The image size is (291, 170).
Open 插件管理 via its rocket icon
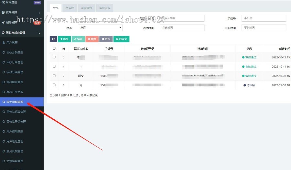(x=3, y=23)
